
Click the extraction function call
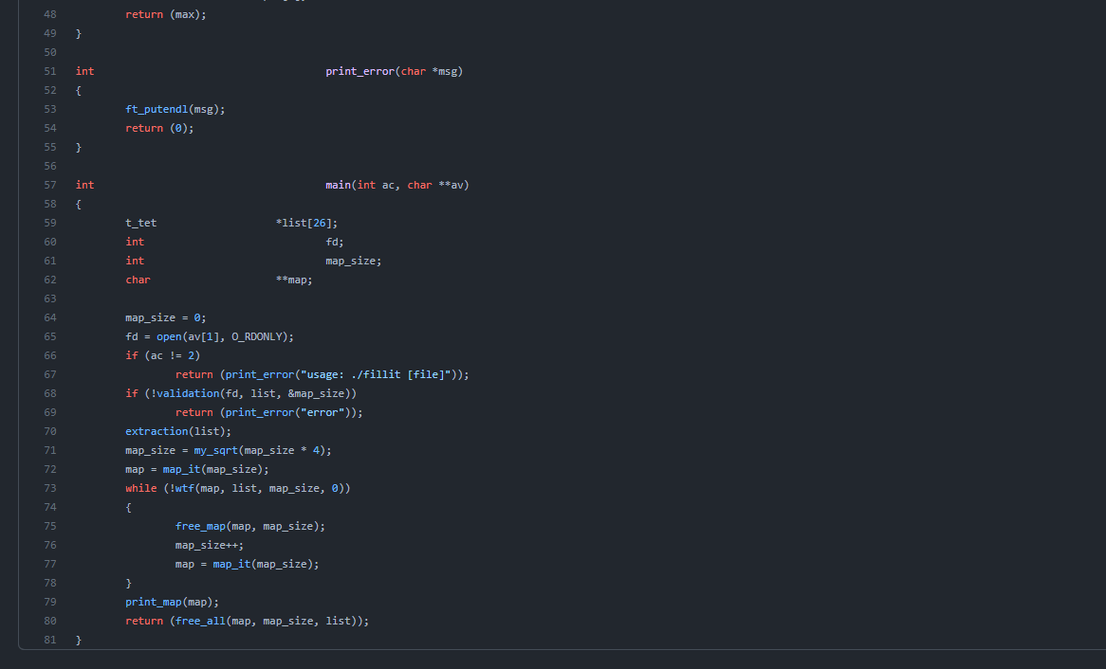click(157, 431)
